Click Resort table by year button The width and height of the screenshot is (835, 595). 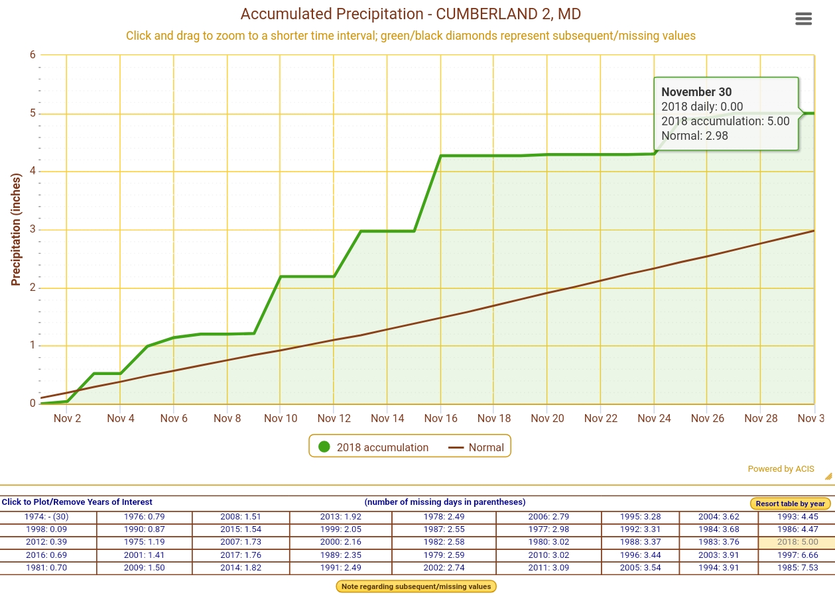click(790, 504)
